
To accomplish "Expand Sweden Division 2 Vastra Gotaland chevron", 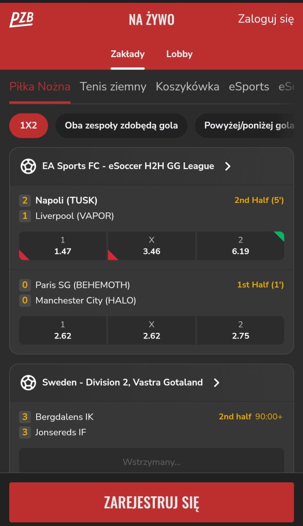I will pos(217,382).
